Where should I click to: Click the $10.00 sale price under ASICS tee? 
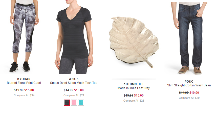pyautogui.click(x=79, y=90)
